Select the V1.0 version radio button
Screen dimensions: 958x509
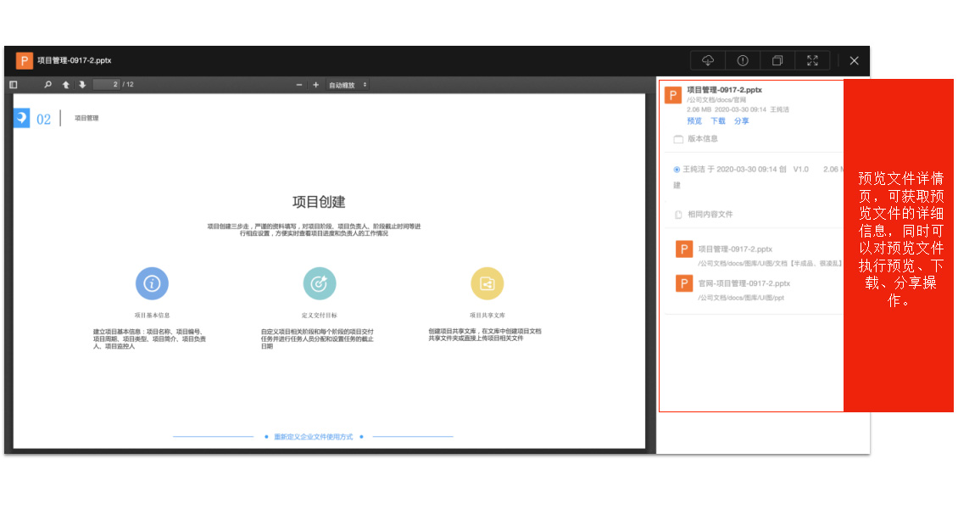tap(677, 170)
